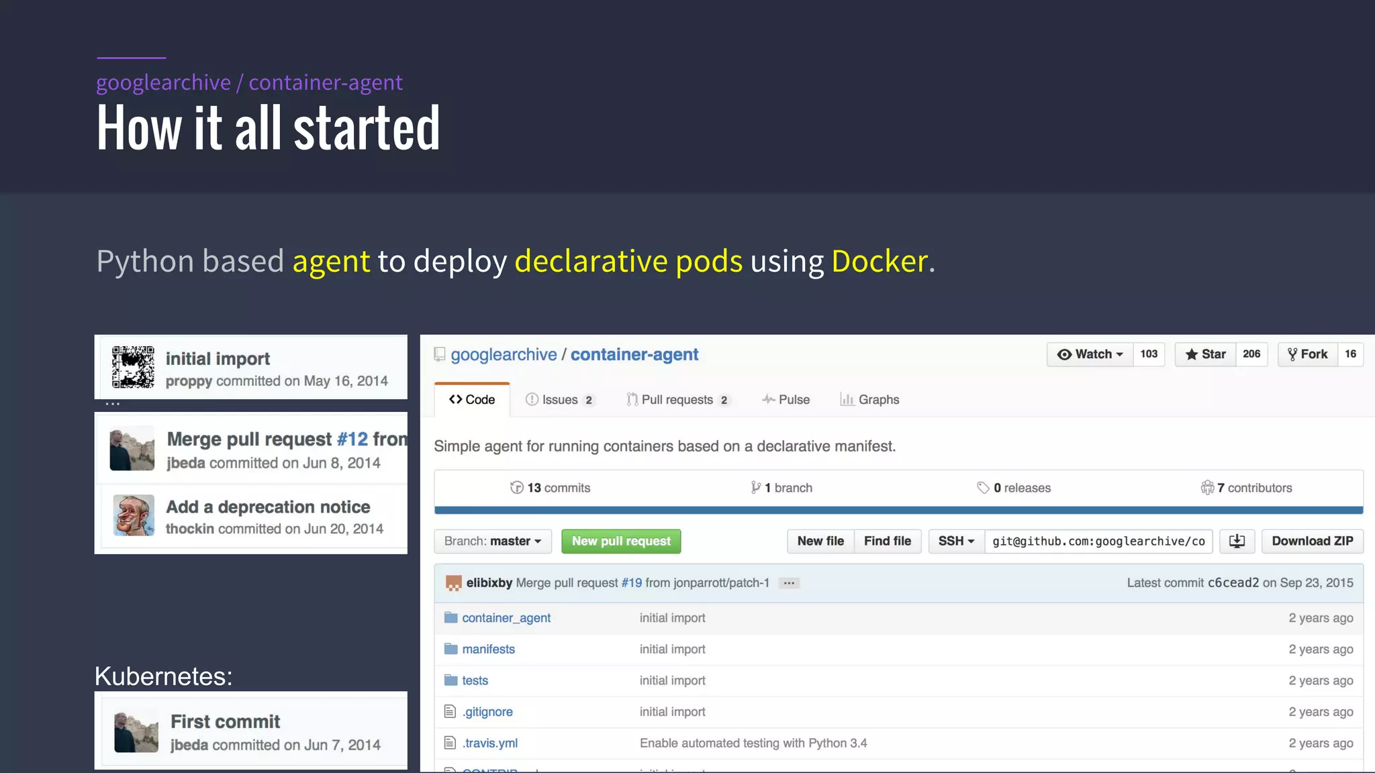Open the SSH protocol dropdown

click(x=956, y=542)
